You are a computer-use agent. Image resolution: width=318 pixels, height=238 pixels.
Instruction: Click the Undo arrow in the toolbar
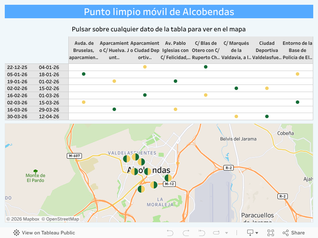pyautogui.click(x=170, y=233)
